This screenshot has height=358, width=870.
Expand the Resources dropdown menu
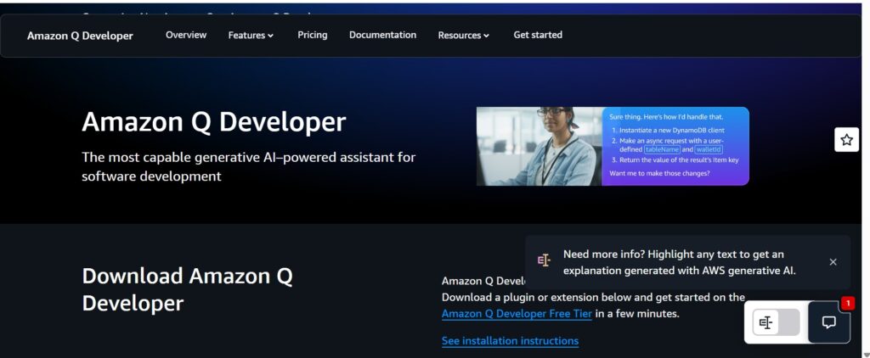pos(463,36)
